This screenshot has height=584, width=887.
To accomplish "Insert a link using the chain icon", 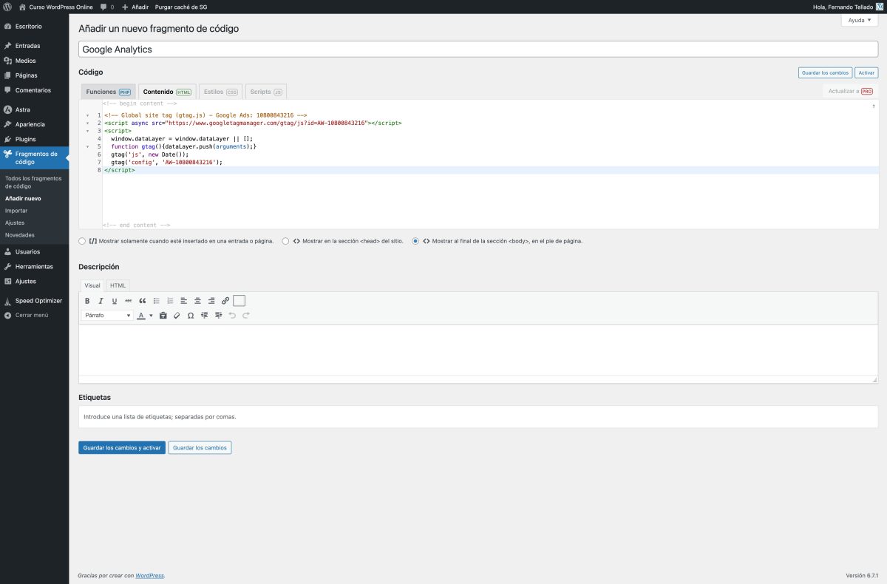I will [x=225, y=300].
